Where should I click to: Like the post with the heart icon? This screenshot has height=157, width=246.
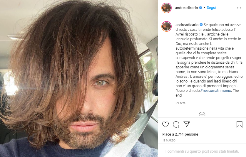coord(165,124)
